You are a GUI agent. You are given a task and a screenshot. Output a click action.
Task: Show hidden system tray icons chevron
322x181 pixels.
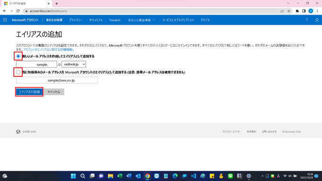262,176
